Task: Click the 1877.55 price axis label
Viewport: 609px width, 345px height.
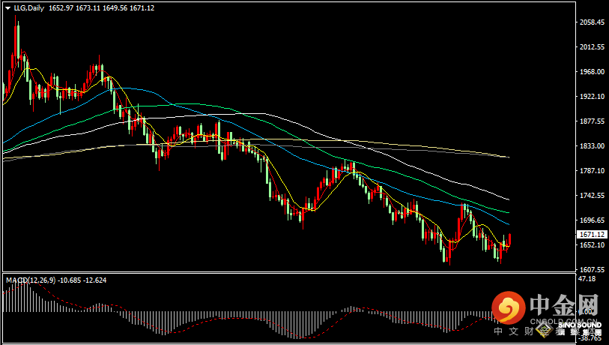Action: click(x=592, y=121)
